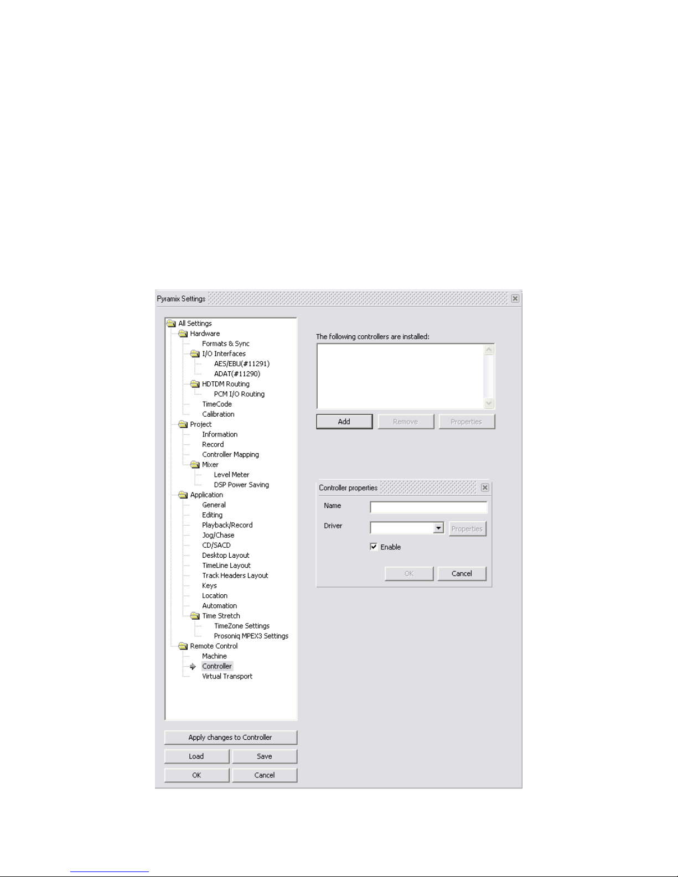Click the Load settings button
The height and width of the screenshot is (877, 678).
[x=196, y=756]
